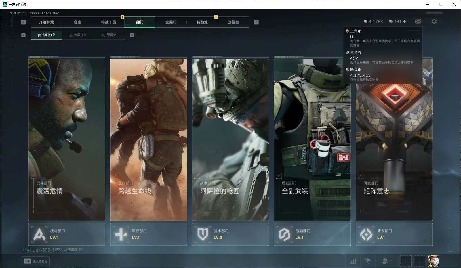Select the 赛季任务 sub-tab
This screenshot has width=461, height=268.
pyautogui.click(x=78, y=35)
